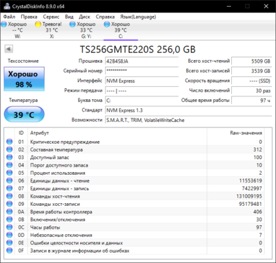Select the G: Y: drive status icon

coord(72,24)
